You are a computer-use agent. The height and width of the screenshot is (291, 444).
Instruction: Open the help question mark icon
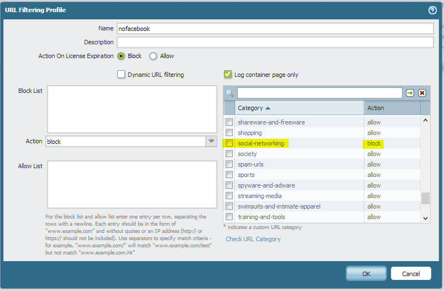pos(432,10)
